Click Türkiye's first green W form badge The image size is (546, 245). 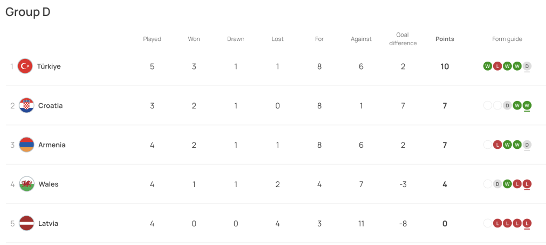click(x=487, y=66)
